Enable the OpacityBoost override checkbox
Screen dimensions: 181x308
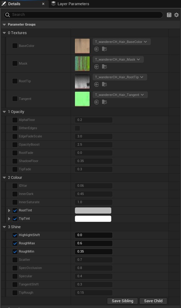[x=15, y=145]
